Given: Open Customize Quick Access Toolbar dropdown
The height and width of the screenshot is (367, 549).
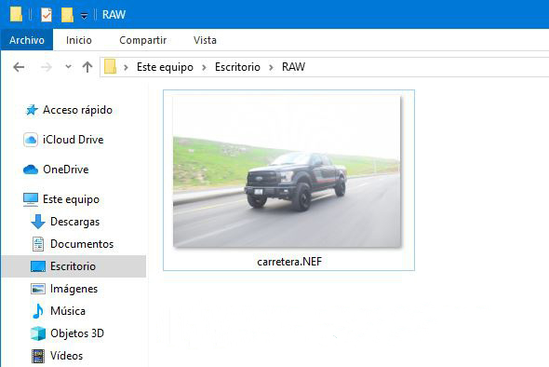Looking at the screenshot, I should pyautogui.click(x=84, y=16).
